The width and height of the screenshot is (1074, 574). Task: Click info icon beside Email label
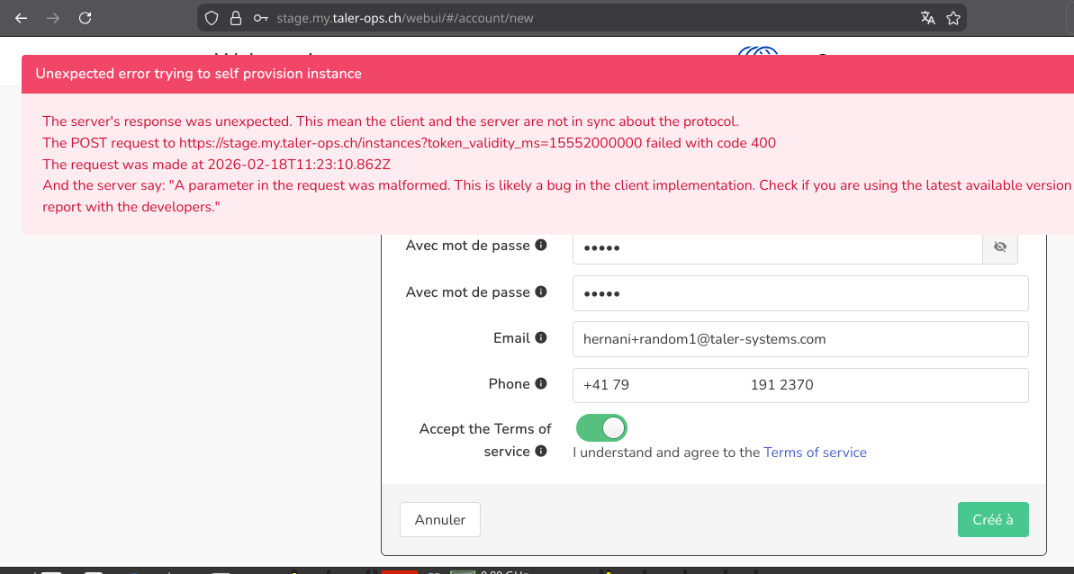(541, 337)
